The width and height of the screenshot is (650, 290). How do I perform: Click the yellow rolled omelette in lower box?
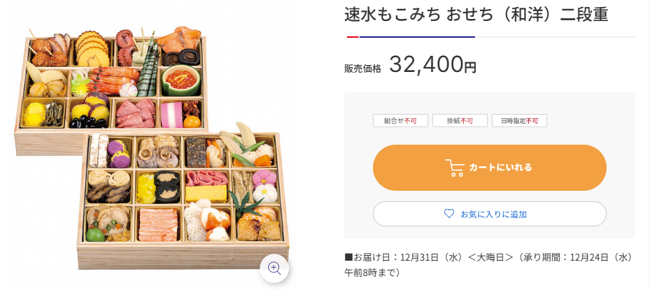pyautogui.click(x=205, y=191)
